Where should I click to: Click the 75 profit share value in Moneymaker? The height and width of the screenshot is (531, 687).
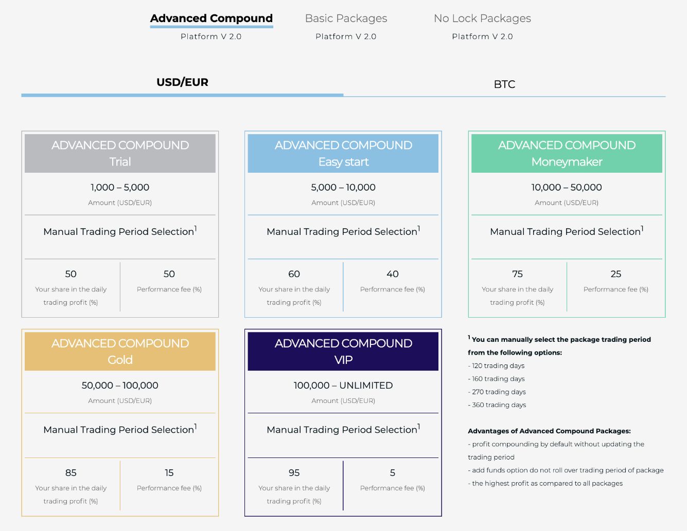[518, 274]
